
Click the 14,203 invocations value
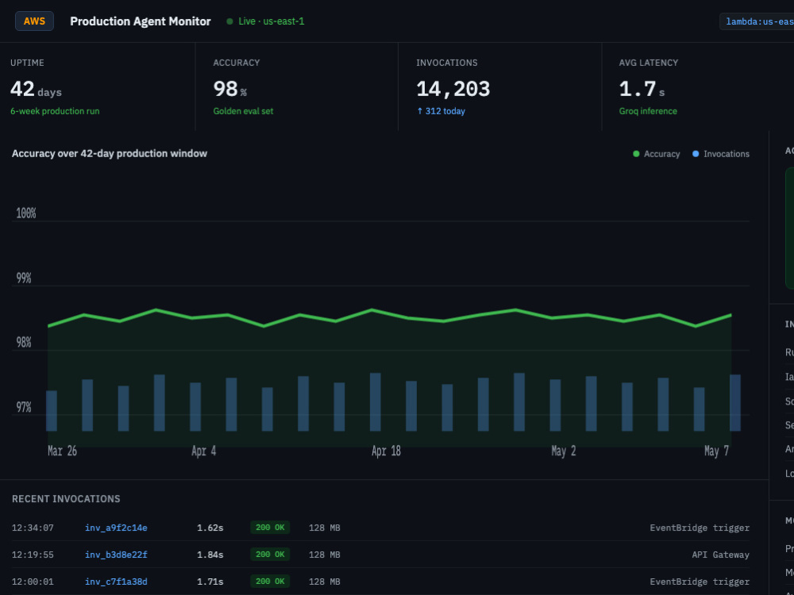coord(453,90)
